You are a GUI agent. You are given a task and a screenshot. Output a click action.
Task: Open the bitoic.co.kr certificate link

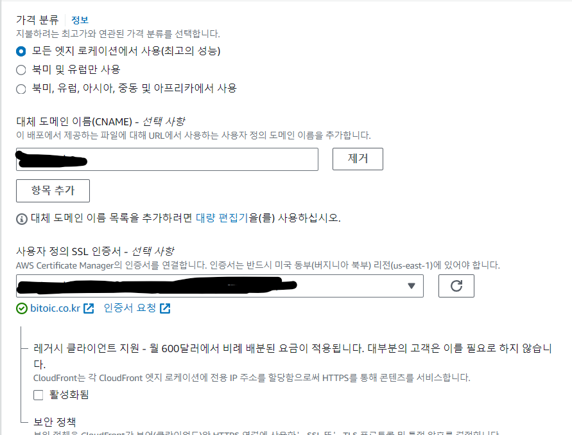point(55,308)
